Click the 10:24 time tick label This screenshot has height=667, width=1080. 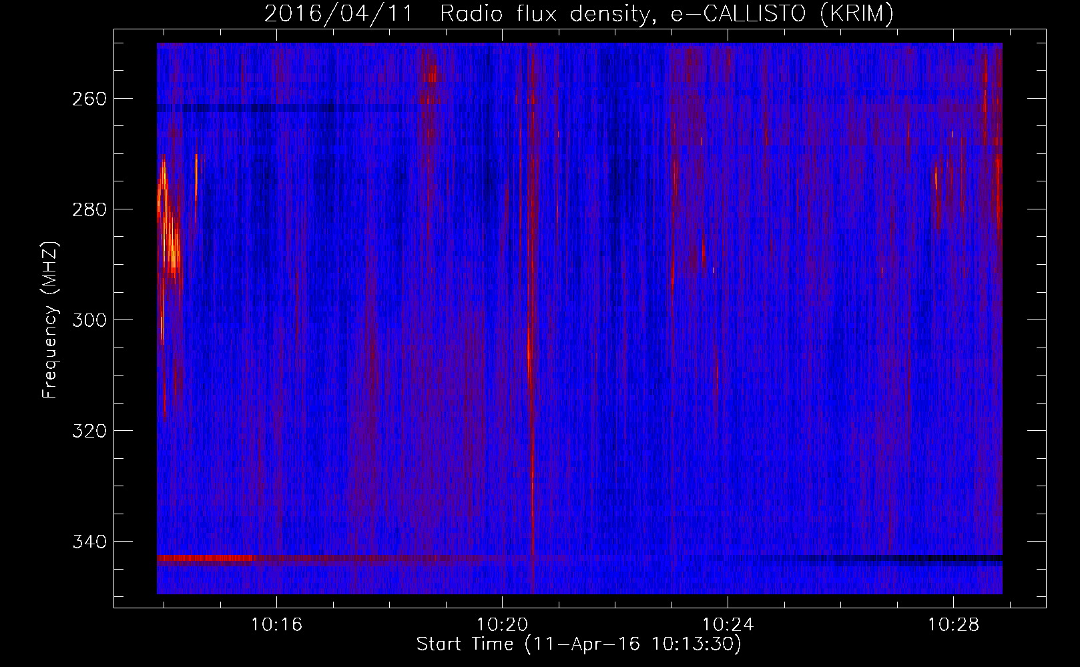point(728,625)
